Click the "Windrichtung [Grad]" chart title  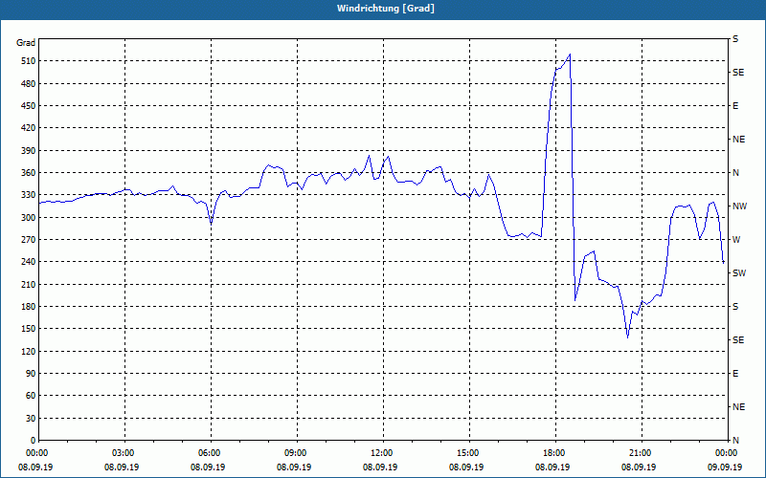point(386,9)
